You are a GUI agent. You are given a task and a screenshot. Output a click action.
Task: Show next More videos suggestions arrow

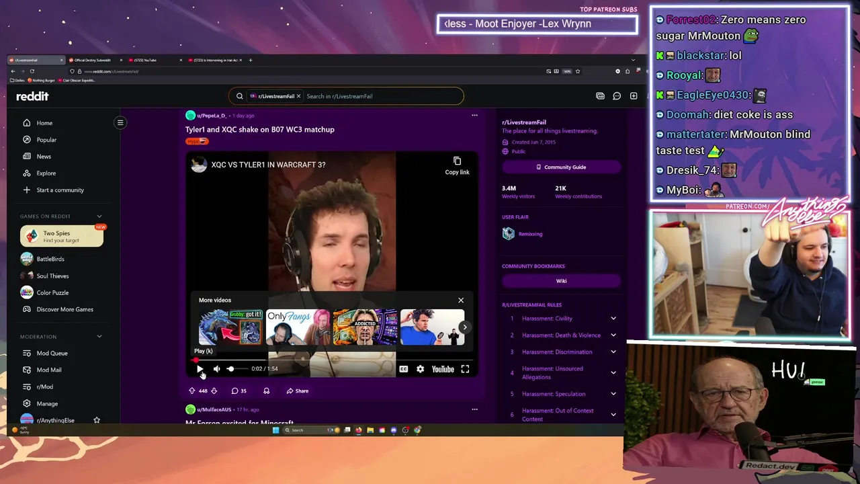(x=464, y=327)
